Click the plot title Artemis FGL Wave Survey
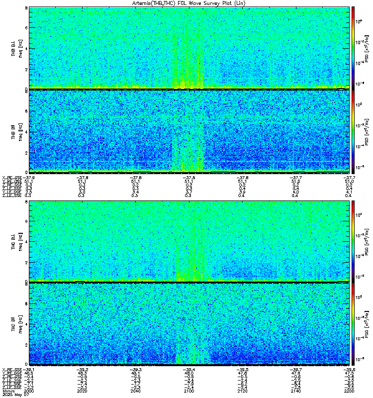 coord(189,3)
